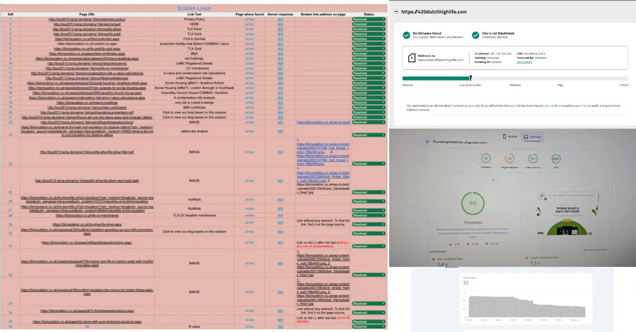Switch to the Desktop tab

coord(533,137)
